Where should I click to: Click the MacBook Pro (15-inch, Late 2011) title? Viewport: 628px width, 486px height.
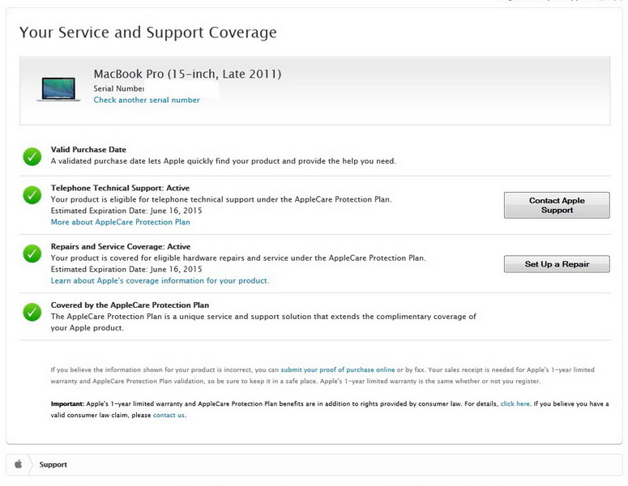pyautogui.click(x=187, y=75)
